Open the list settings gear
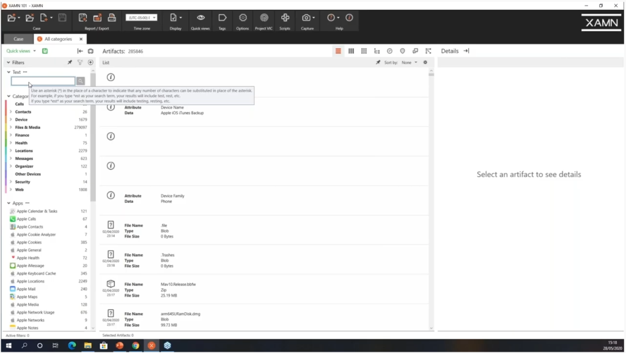This screenshot has width=626, height=353. tap(425, 62)
